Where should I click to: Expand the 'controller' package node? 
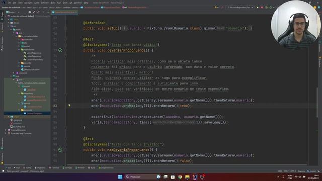point(19,40)
